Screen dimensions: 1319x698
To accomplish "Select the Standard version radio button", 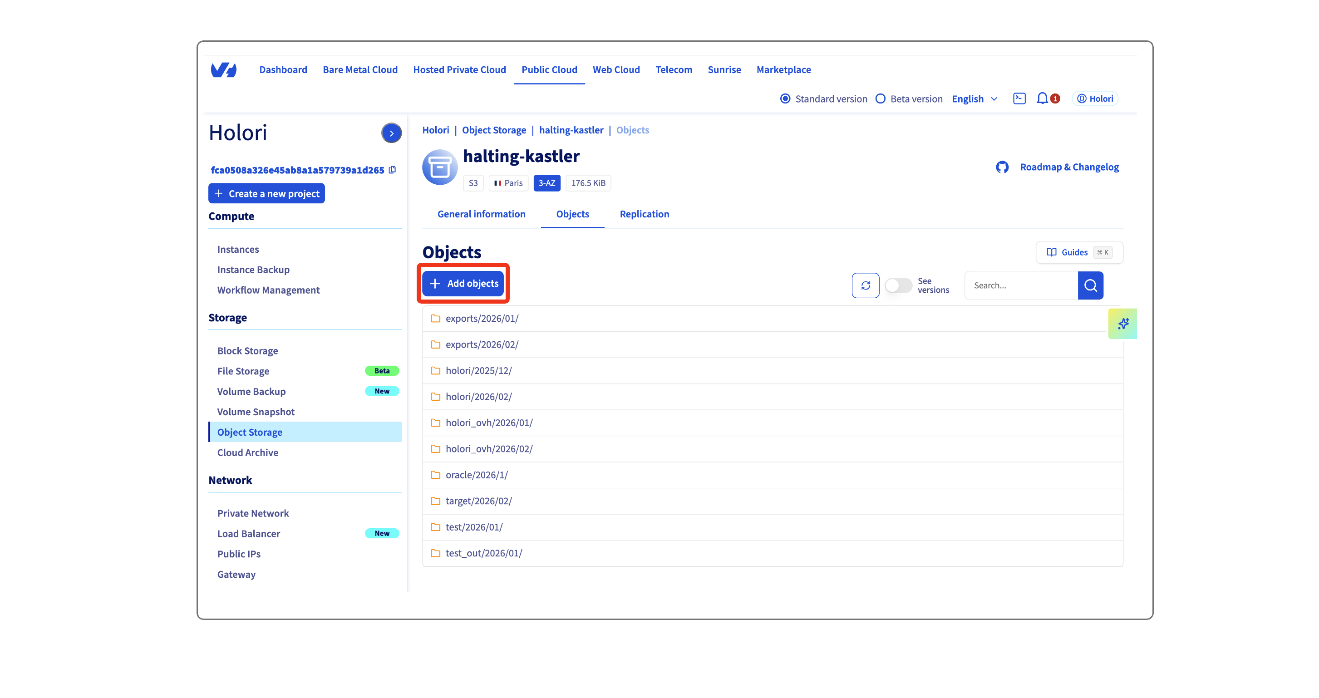I will 786,98.
